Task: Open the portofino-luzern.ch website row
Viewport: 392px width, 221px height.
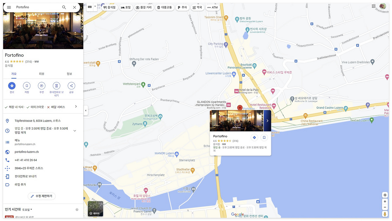Action: 43,152
